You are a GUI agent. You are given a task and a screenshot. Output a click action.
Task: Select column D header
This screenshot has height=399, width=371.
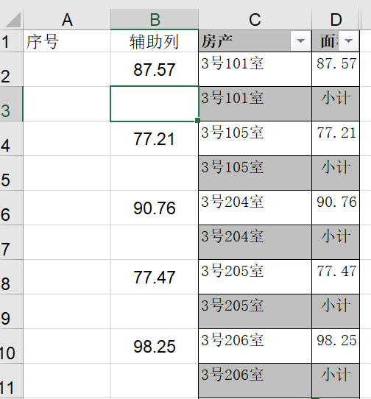[336, 20]
